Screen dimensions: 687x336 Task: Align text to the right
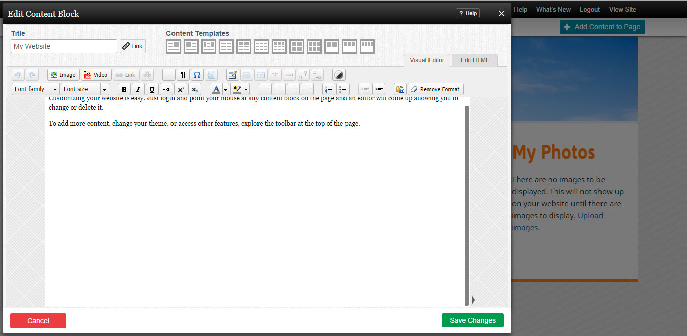[293, 89]
